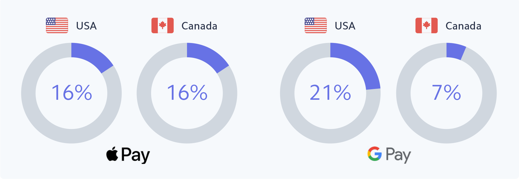Click the blue arc of Apple Pay USA donut

point(91,56)
